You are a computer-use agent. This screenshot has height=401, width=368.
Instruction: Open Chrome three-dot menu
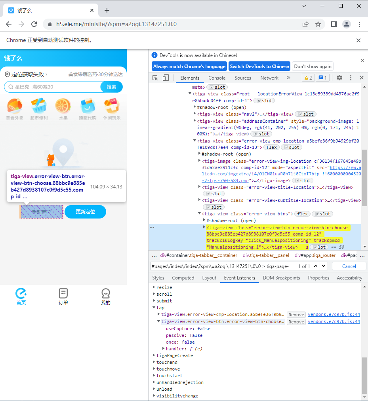(x=359, y=24)
